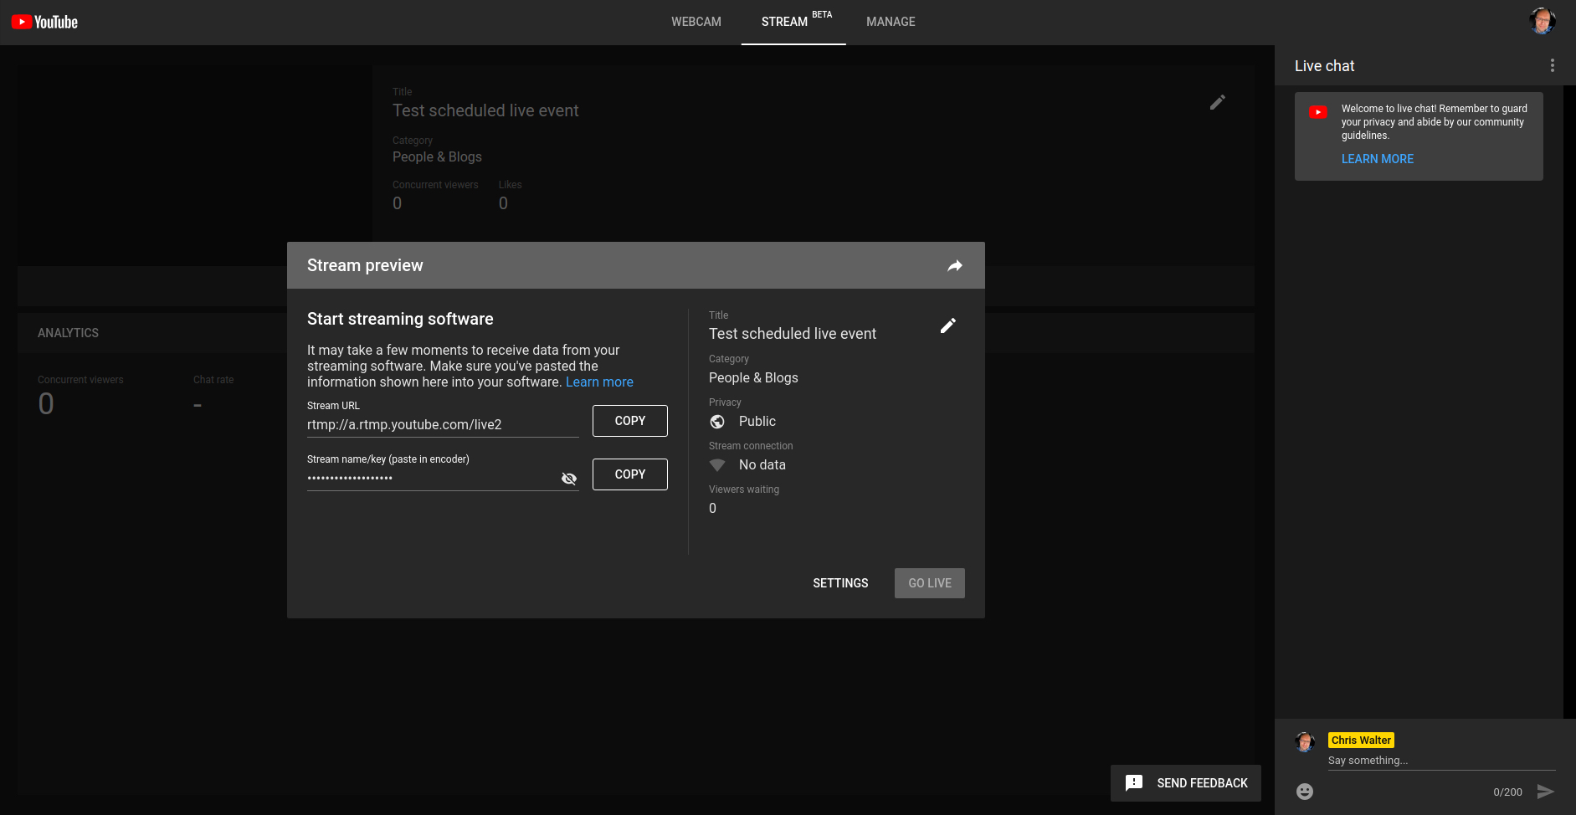Switch to the Webcam tab
Image resolution: width=1576 pixels, height=815 pixels.
point(696,22)
